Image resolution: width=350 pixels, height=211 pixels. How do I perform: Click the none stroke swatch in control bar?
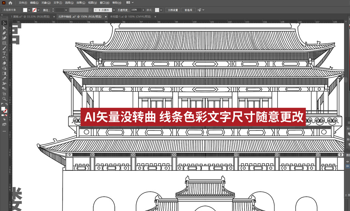click(34, 10)
